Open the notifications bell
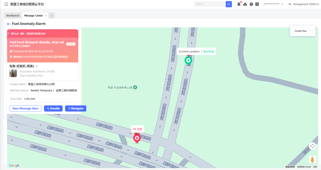Screen dimensions: 321x170 [x=239, y=4]
